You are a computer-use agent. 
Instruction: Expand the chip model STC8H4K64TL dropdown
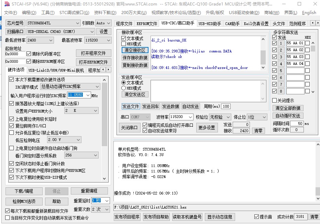(78, 23)
